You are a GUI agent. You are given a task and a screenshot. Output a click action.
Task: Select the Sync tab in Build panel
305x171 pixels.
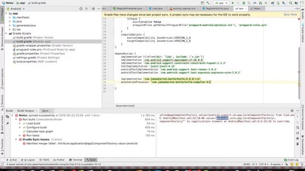click(47, 111)
